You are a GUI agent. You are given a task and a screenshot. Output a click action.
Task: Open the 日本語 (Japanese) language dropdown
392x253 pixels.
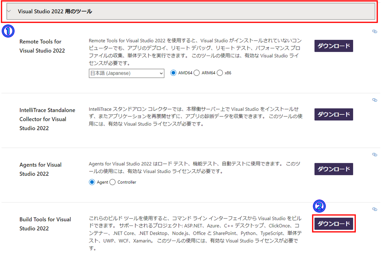tap(126, 73)
